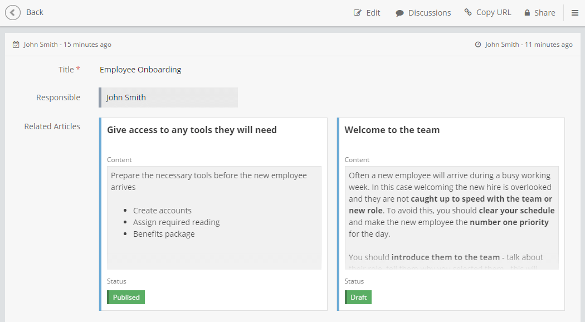Open the 'Welcome to the team' article
585x322 pixels.
pos(393,129)
